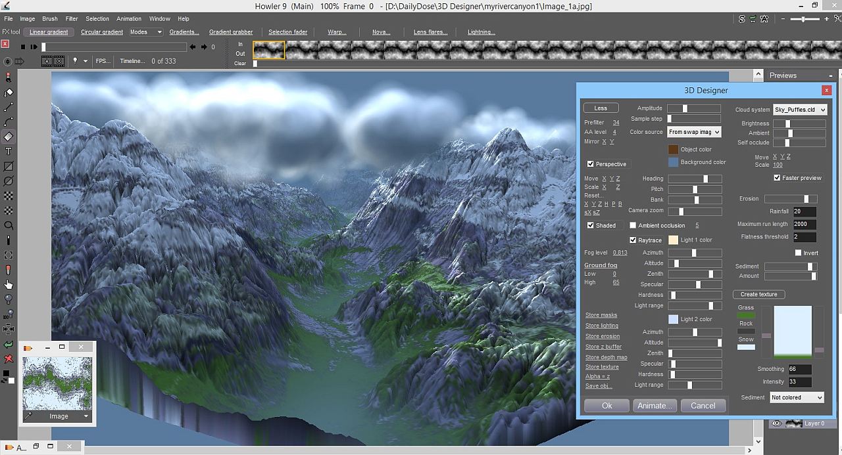Click the Animate button
Viewport: 842px width, 455px height.
[x=655, y=405]
